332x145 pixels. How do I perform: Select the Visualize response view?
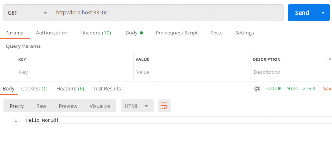pyautogui.click(x=100, y=106)
